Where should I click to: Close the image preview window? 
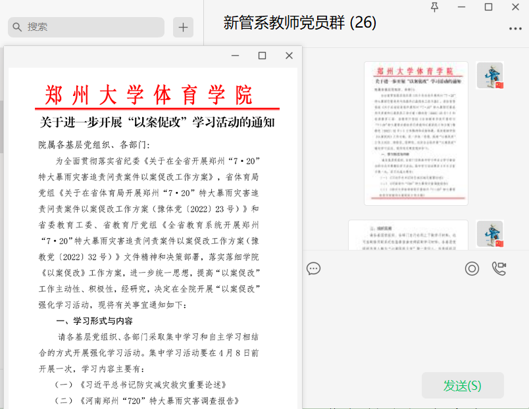point(289,56)
